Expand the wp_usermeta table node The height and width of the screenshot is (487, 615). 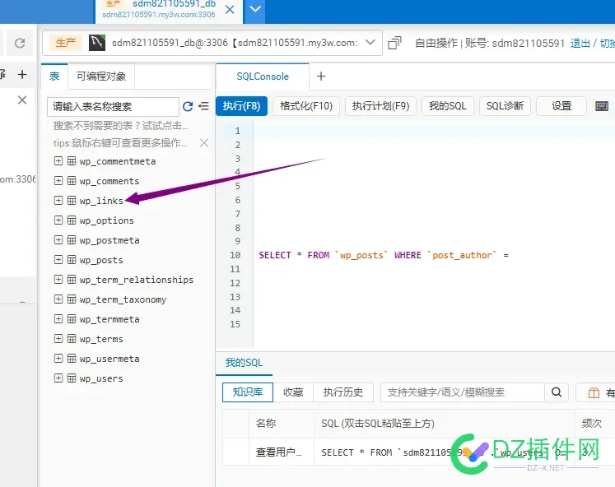point(58,359)
